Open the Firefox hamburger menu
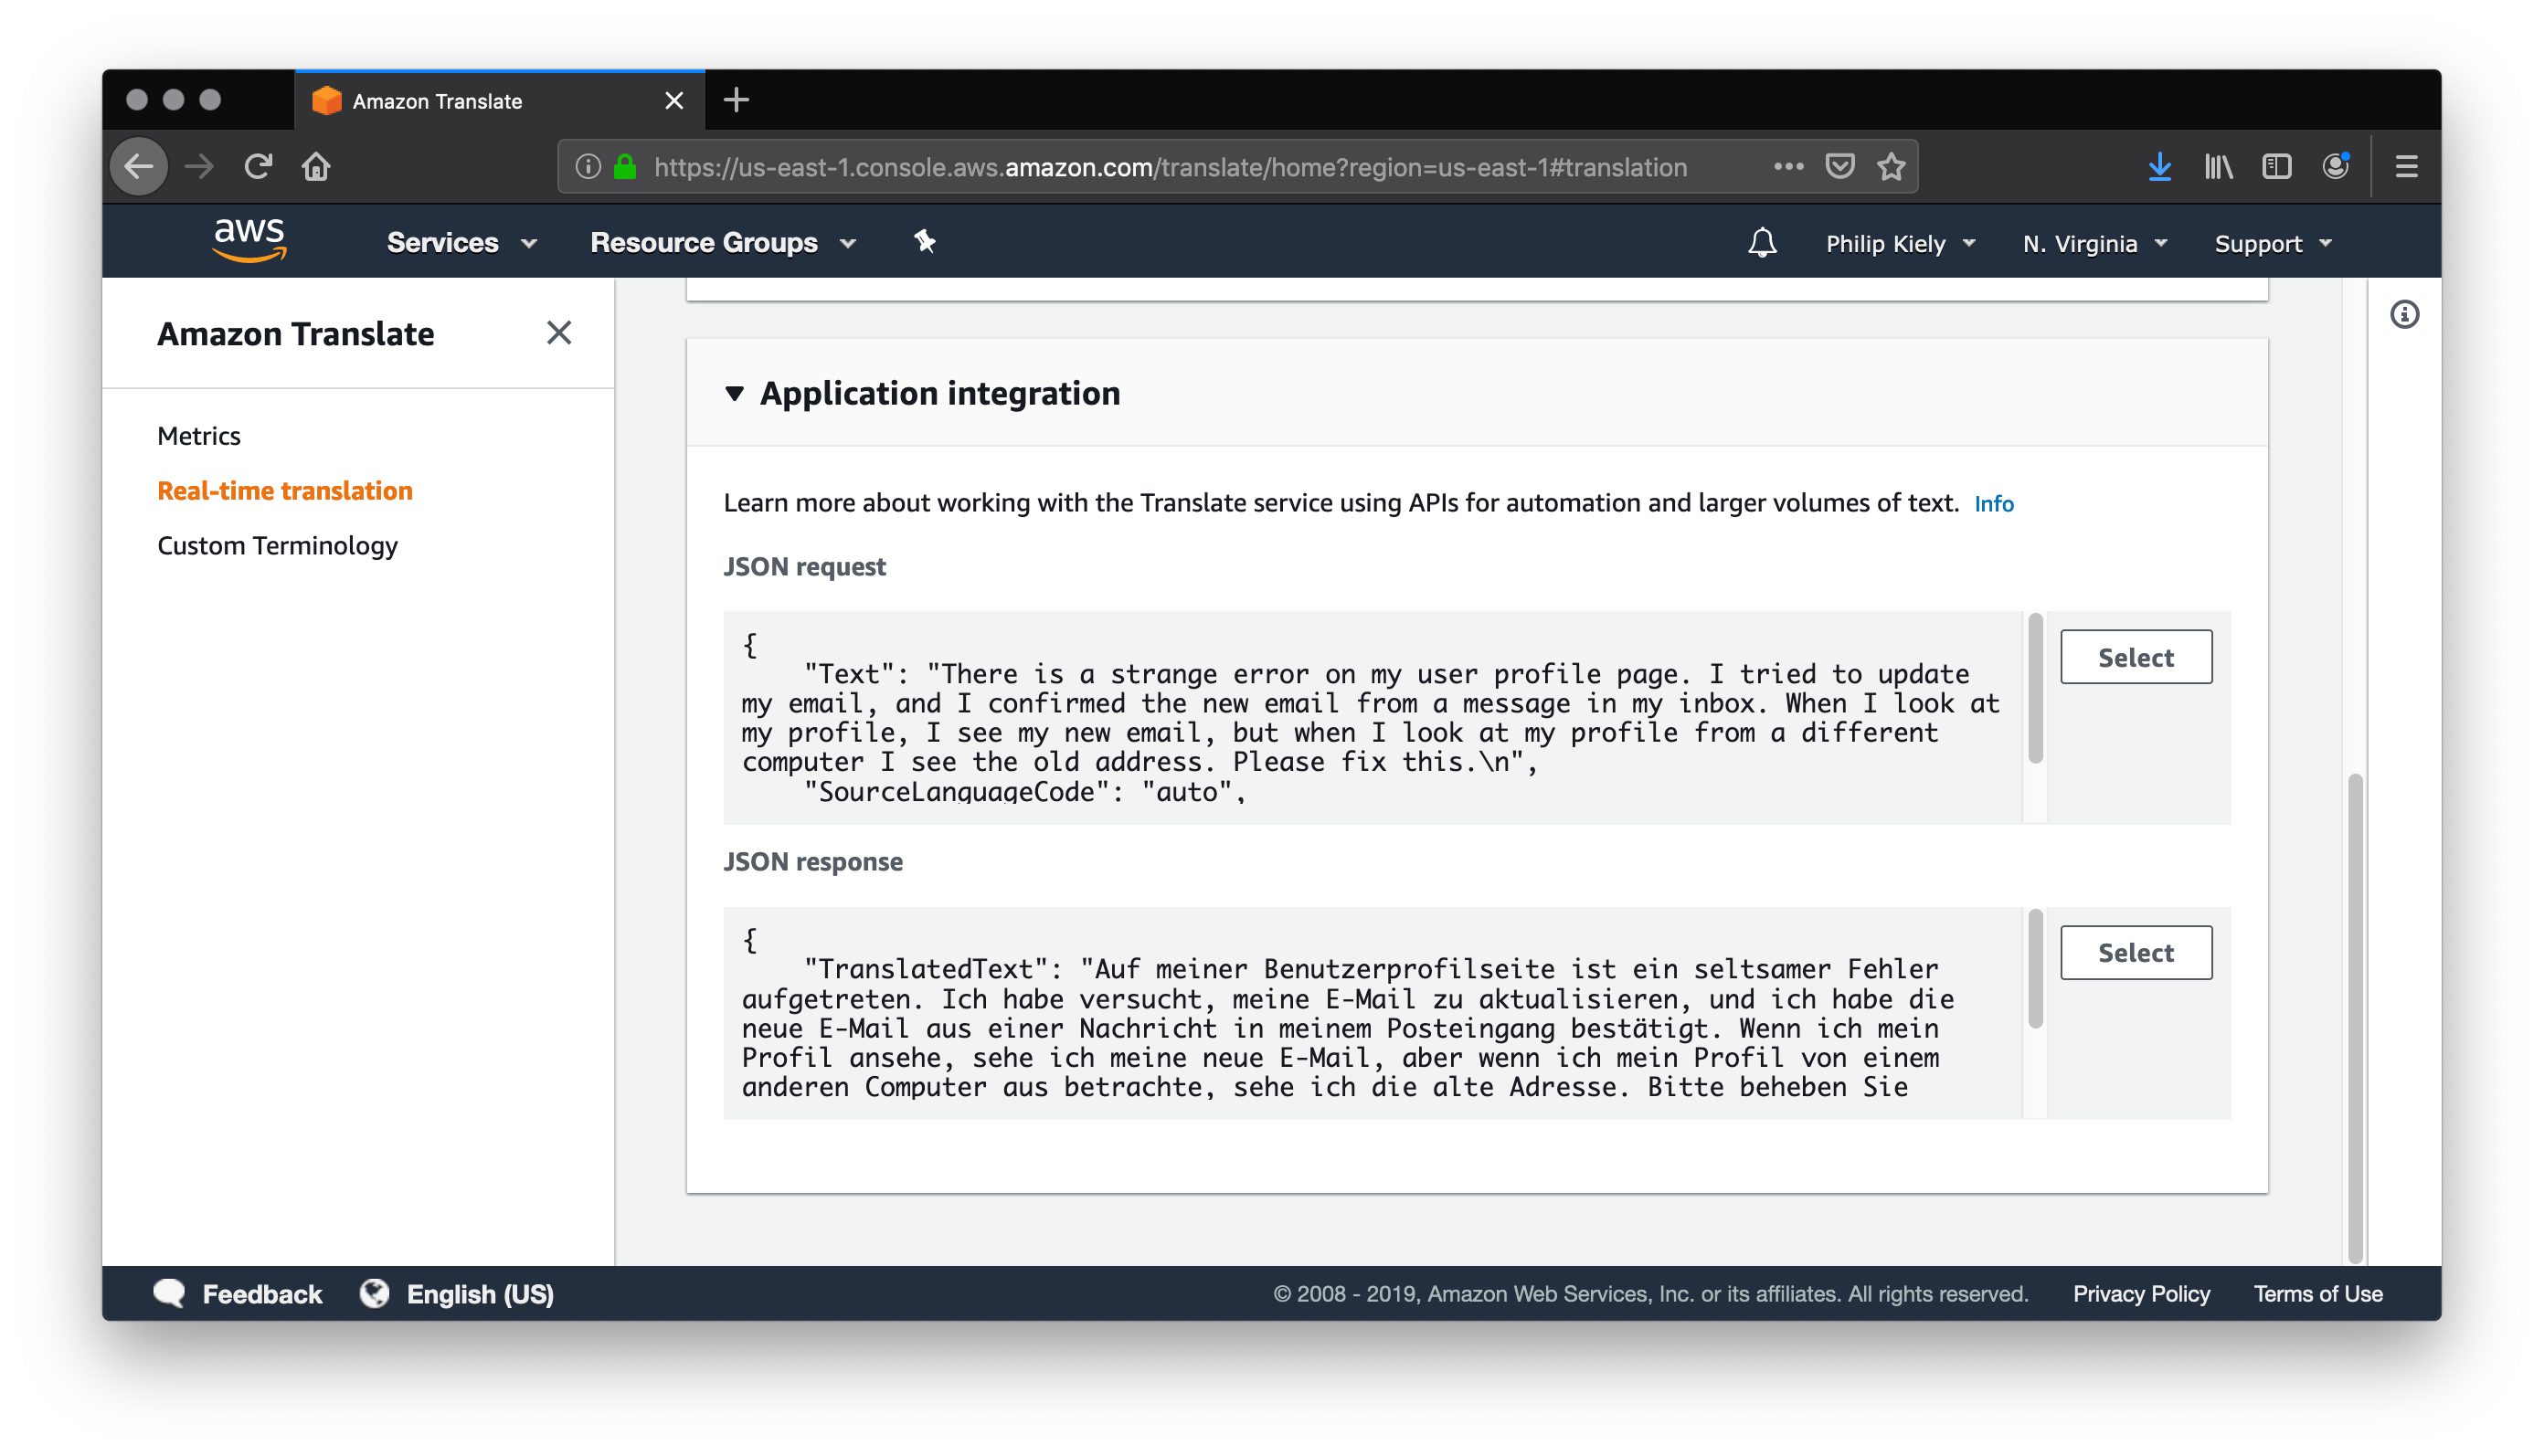 click(2406, 166)
